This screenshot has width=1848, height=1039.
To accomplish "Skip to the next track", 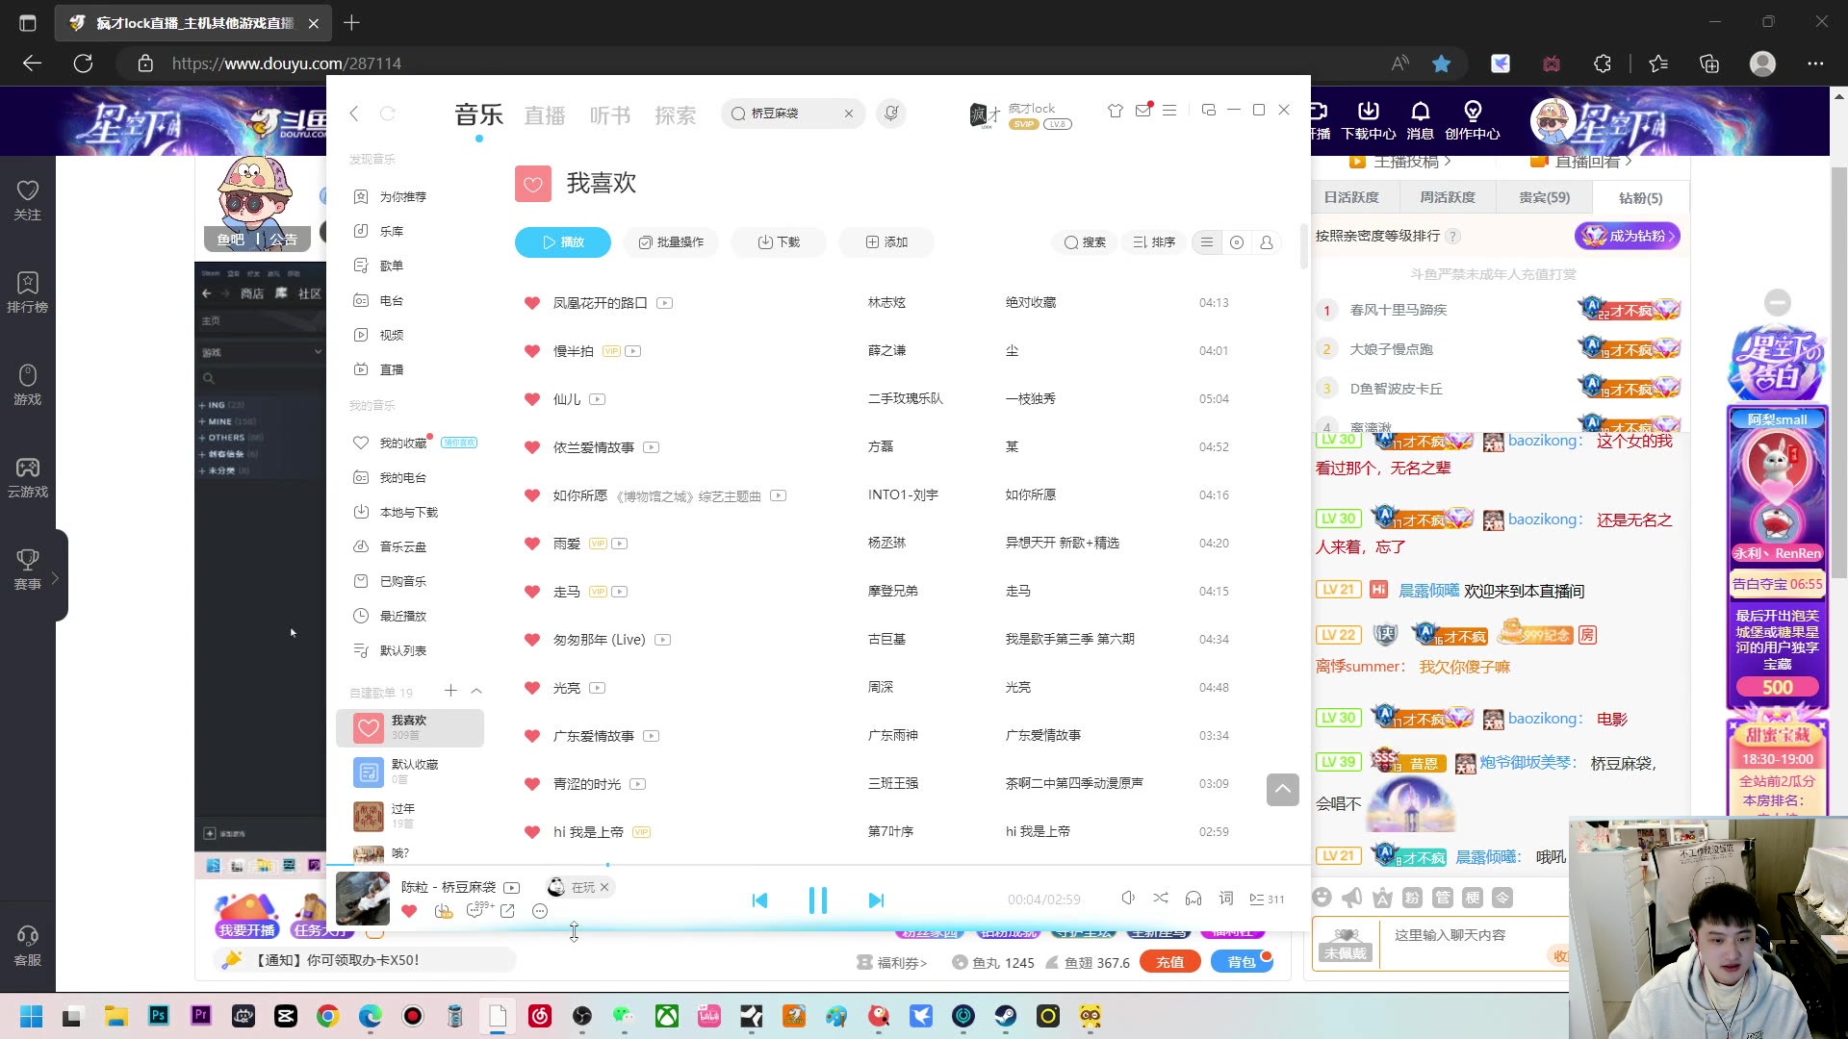I will [876, 900].
